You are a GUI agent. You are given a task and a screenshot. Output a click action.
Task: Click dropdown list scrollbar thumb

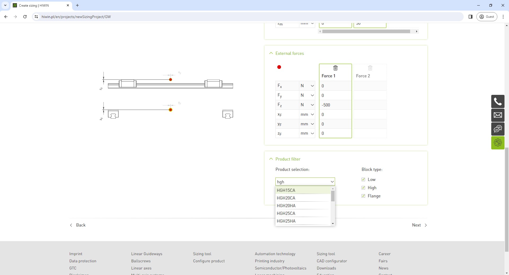(333, 196)
